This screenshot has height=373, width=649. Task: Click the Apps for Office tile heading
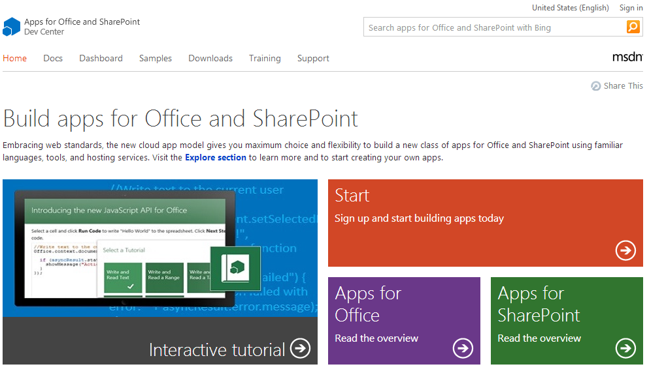point(368,304)
